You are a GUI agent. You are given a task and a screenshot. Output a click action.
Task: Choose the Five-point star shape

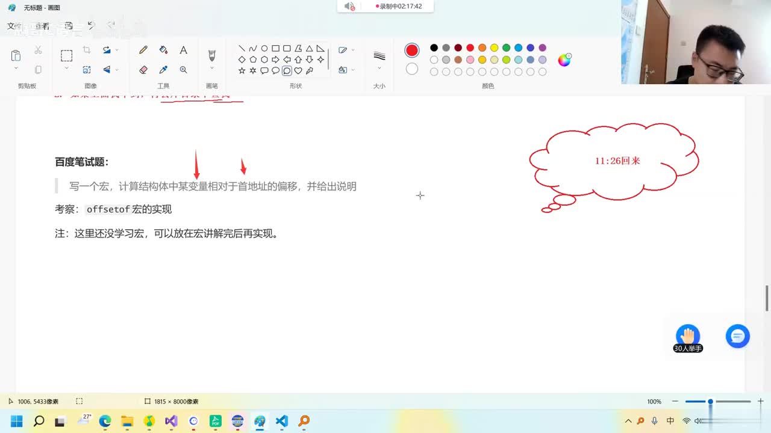click(x=242, y=71)
